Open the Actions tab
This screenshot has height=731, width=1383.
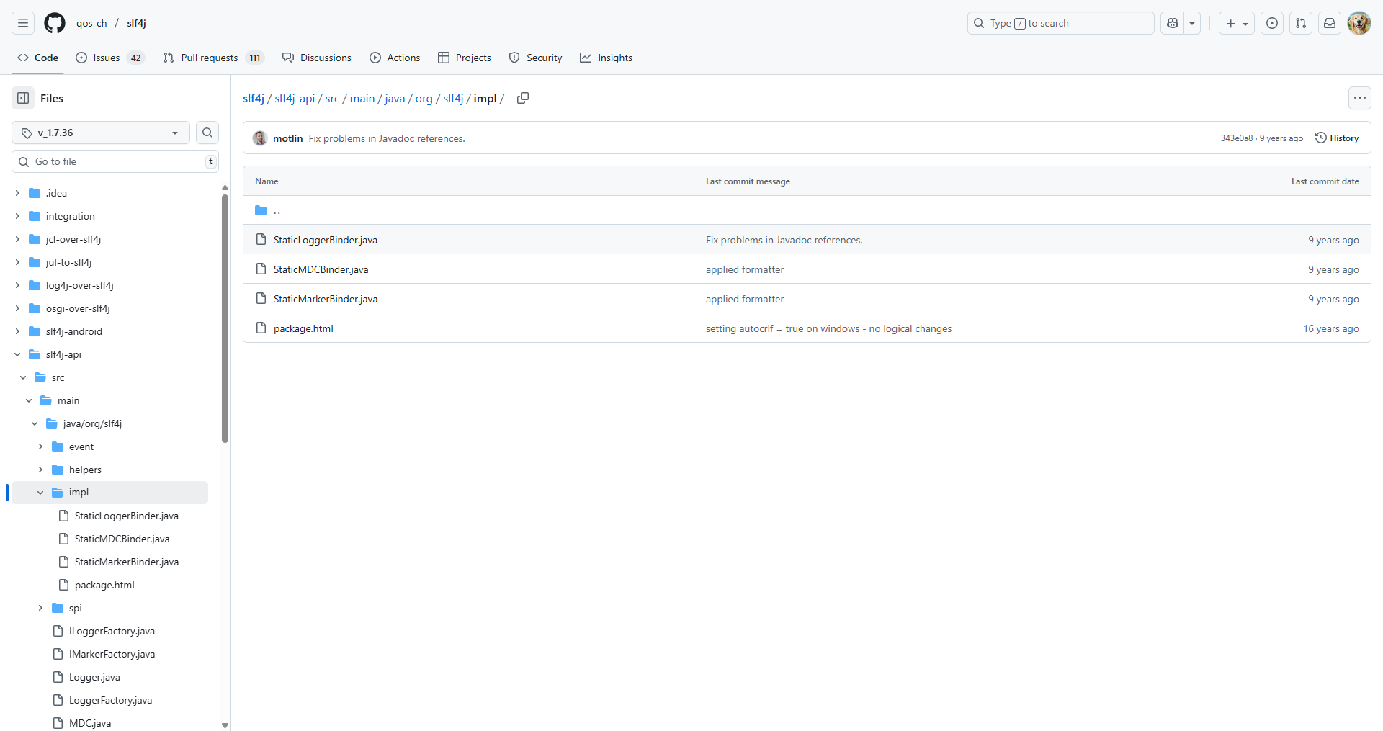click(395, 58)
